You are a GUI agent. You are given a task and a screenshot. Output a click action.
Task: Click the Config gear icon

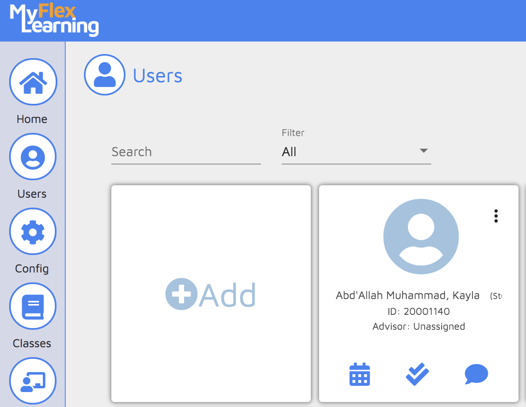pyautogui.click(x=33, y=231)
